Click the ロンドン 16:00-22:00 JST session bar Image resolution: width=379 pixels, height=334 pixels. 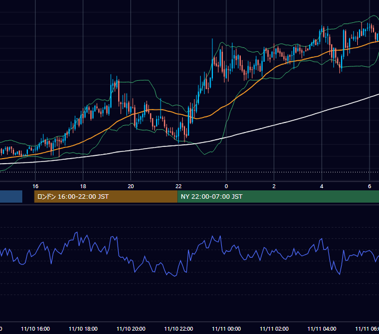point(106,197)
